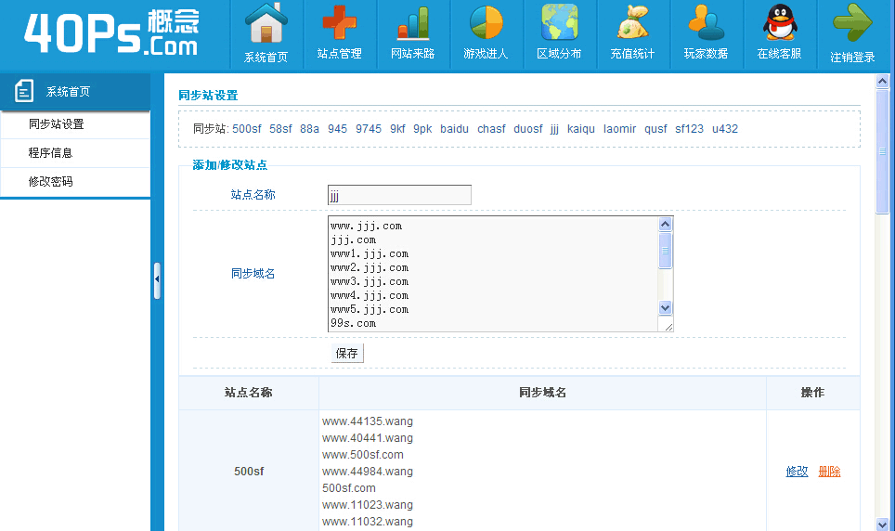Screen dimensions: 895x531
Task: Open the 系统首页 house icon
Action: 266,25
